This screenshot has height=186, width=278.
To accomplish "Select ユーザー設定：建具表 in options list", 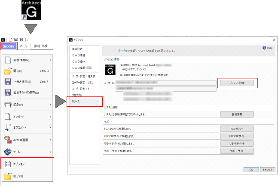I will [x=84, y=76].
